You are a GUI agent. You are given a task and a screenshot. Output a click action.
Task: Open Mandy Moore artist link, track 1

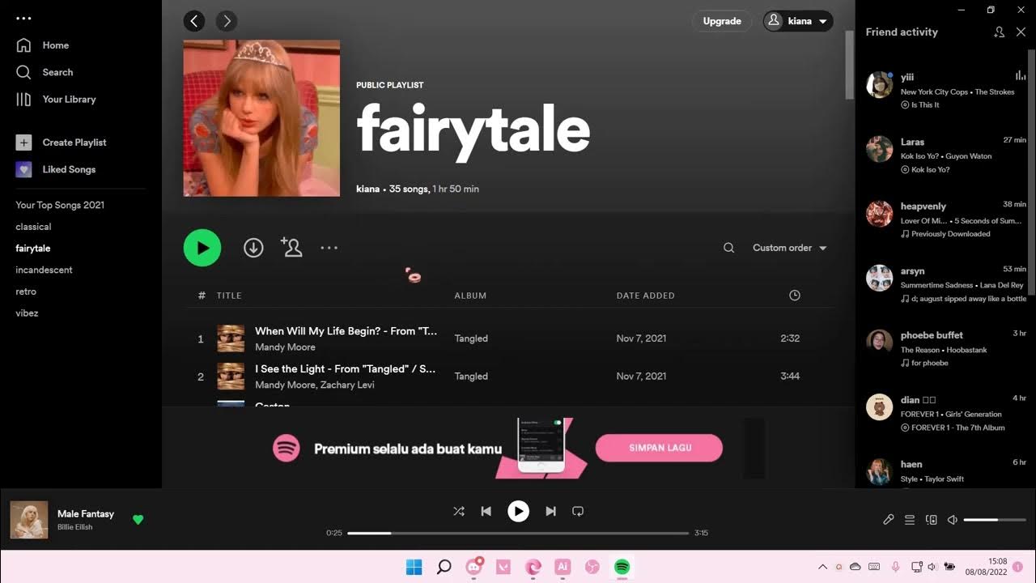[285, 347]
